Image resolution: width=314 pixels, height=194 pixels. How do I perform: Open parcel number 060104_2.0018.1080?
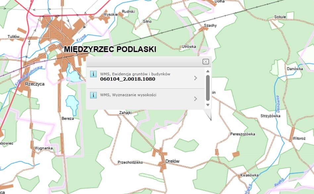[128, 79]
